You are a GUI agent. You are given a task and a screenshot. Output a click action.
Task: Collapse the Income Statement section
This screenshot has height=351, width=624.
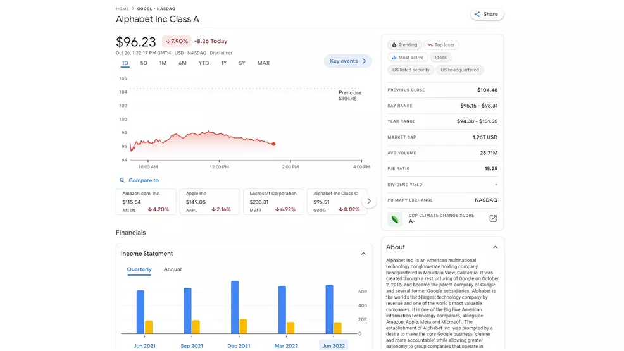(x=363, y=254)
